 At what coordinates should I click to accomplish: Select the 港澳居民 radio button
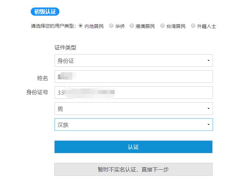pos(132,26)
